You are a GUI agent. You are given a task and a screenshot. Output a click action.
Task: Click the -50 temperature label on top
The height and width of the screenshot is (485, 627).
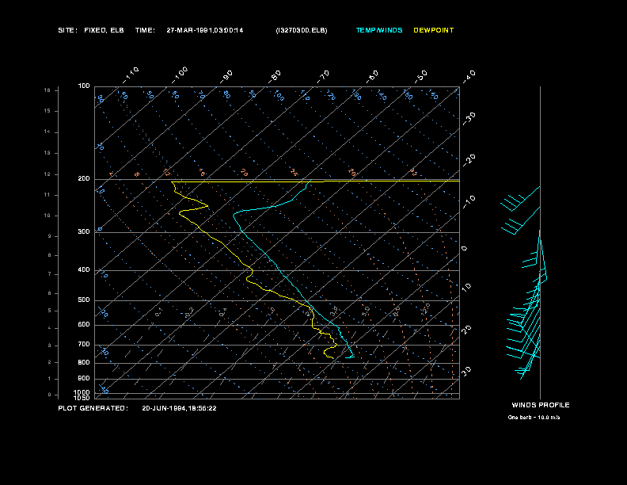(x=421, y=76)
